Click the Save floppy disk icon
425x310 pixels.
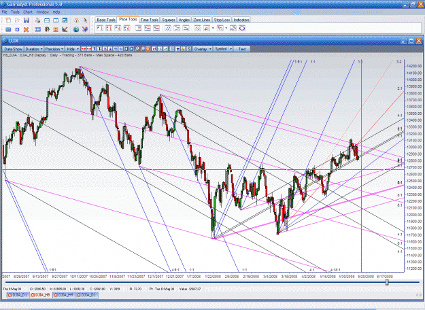coord(27,20)
